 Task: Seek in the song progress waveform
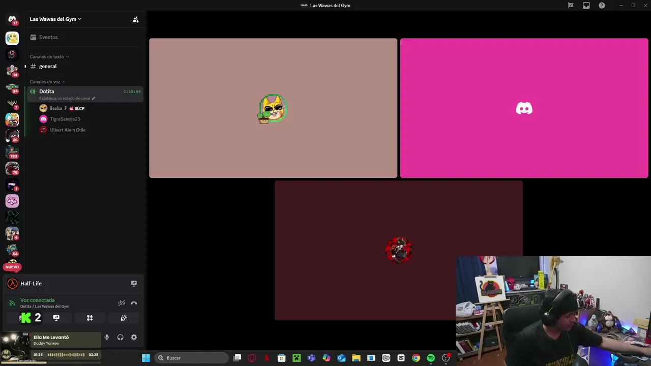point(66,355)
